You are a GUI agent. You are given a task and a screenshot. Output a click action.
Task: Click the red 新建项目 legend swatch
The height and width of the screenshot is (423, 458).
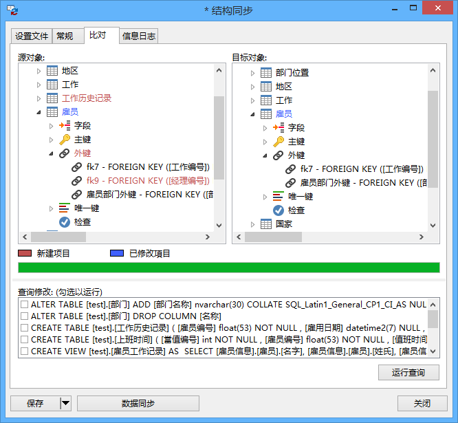click(25, 253)
